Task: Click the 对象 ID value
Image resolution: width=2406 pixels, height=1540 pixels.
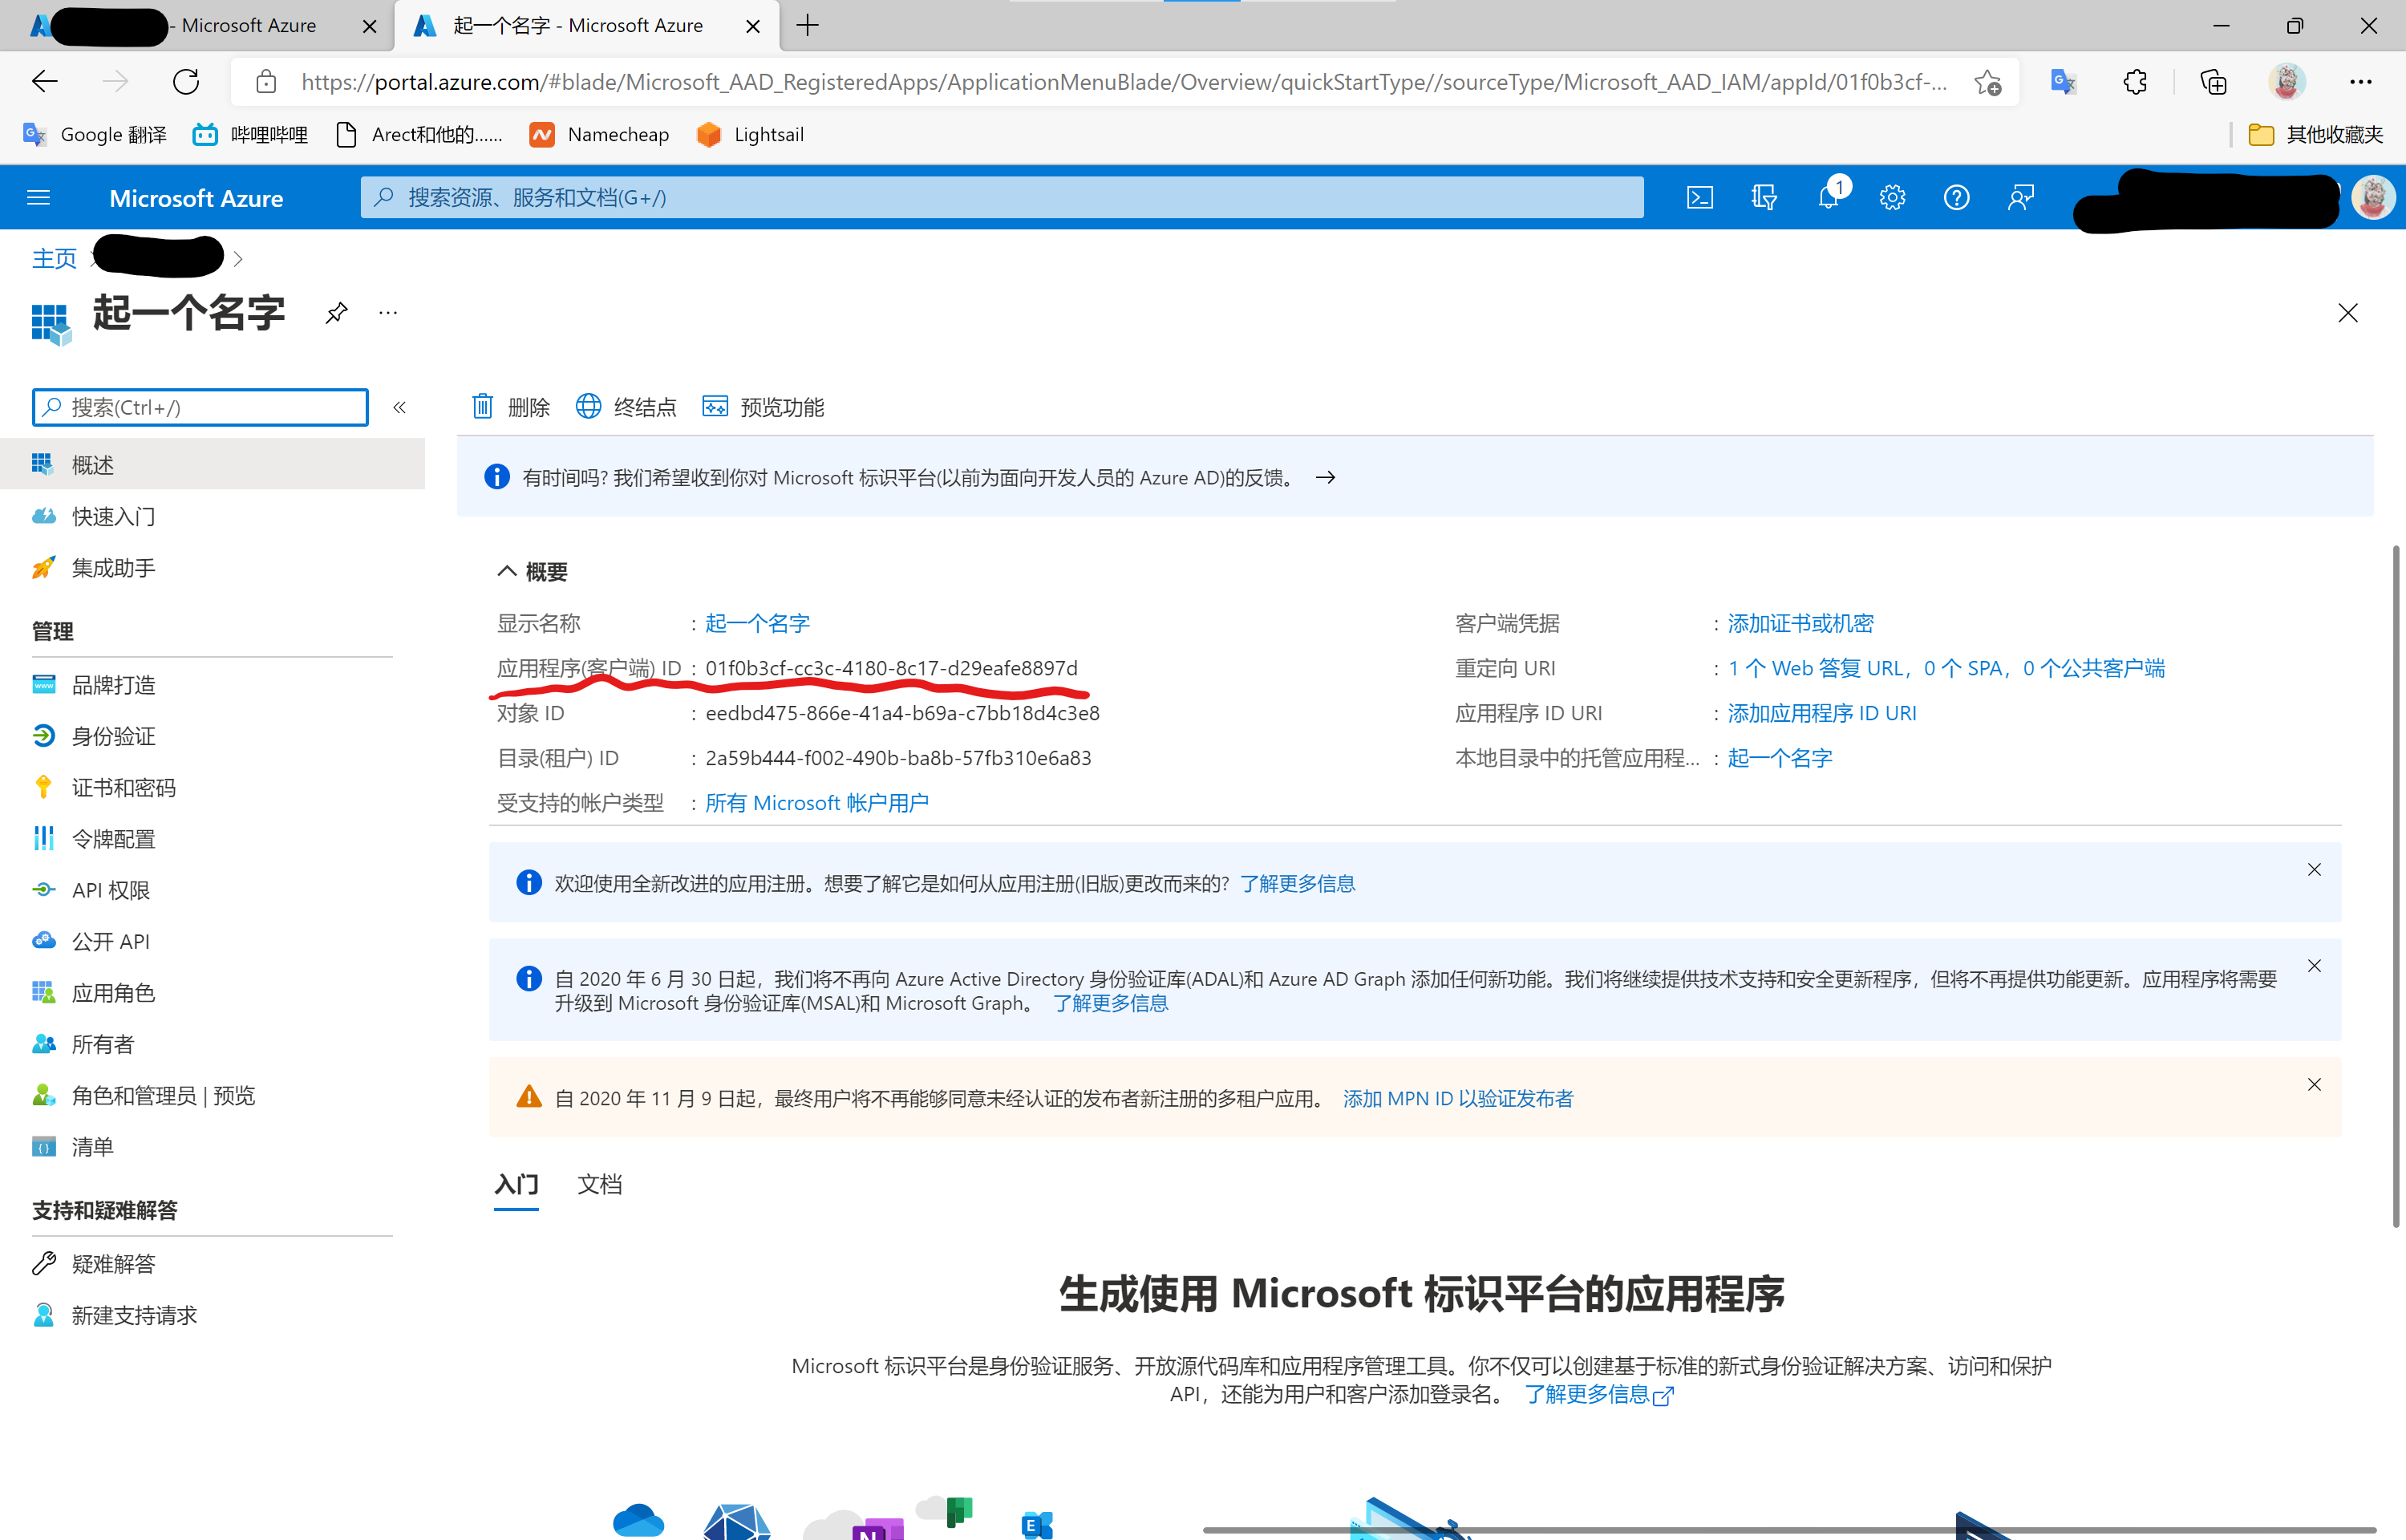Action: point(902,713)
